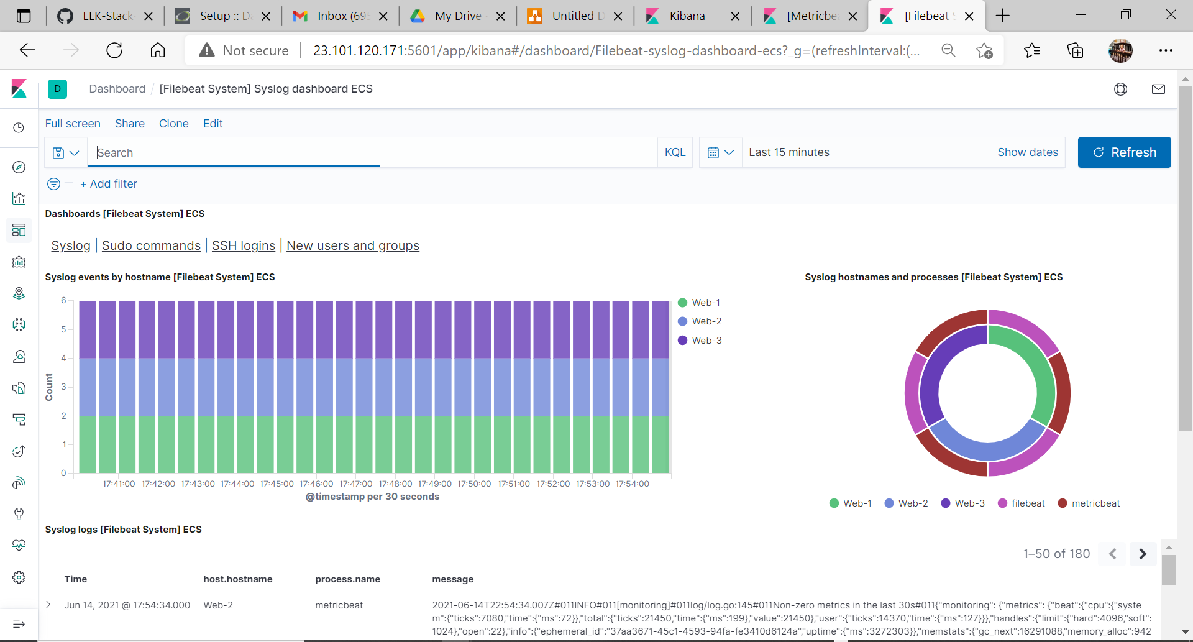Open the filter options funnel icon

(x=53, y=184)
